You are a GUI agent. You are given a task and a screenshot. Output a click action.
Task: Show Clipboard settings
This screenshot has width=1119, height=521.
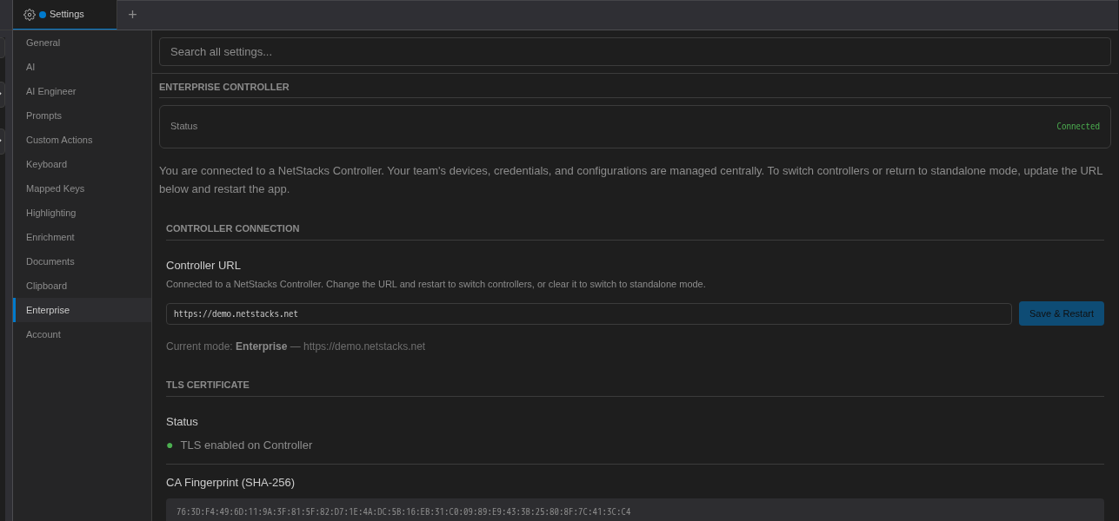[x=83, y=286]
